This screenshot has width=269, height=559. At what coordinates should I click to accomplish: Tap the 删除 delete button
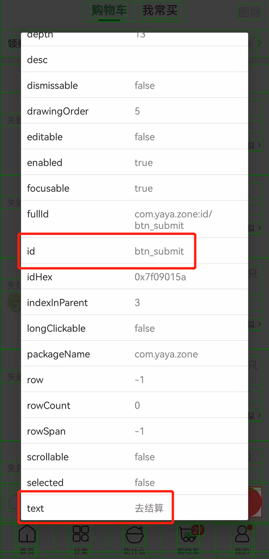pos(249,12)
